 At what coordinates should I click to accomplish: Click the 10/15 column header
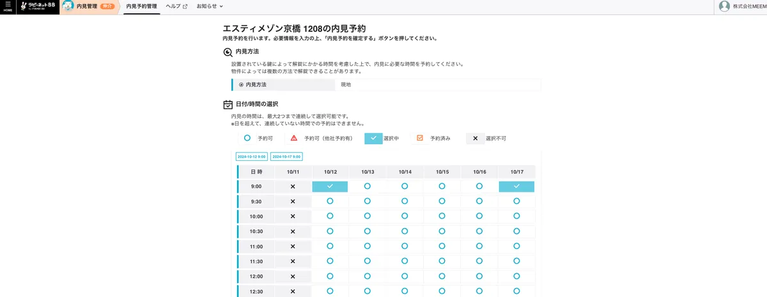click(x=442, y=172)
